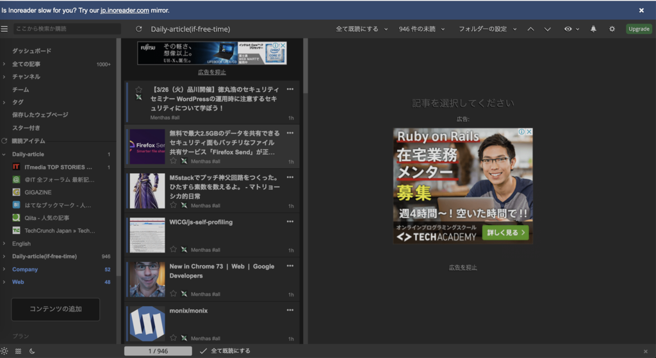Click 詳しく見る button in TechAcademy ad
The height and width of the screenshot is (358, 656).
(x=505, y=233)
